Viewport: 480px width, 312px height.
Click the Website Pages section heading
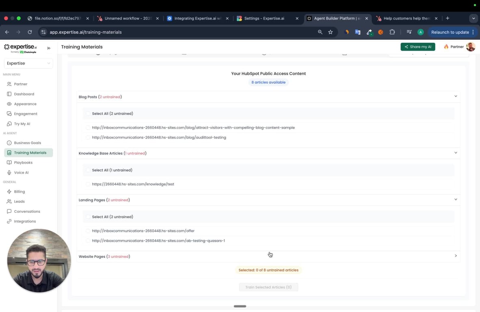(104, 257)
